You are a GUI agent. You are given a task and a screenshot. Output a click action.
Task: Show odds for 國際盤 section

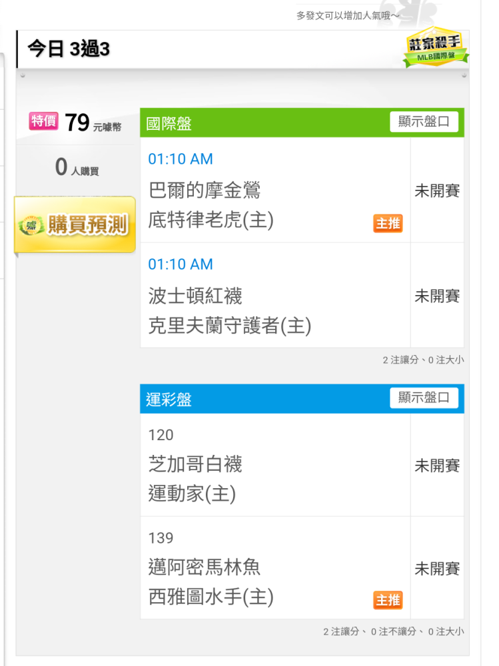[424, 122]
